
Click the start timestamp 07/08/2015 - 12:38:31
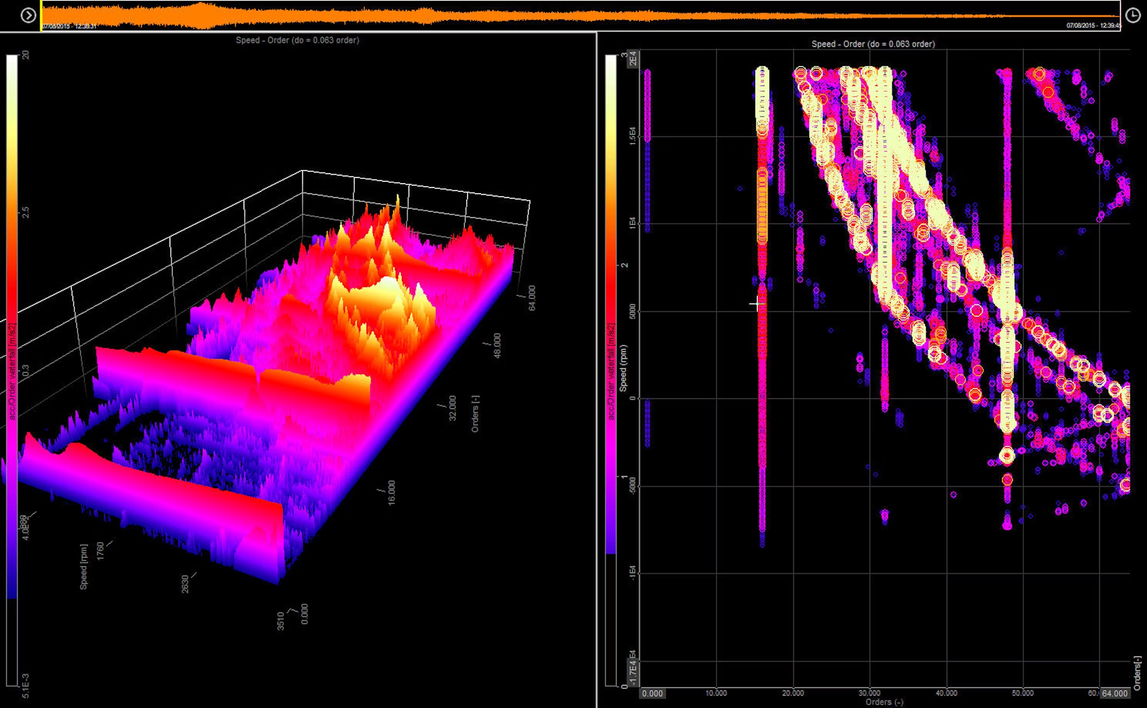pyautogui.click(x=69, y=26)
